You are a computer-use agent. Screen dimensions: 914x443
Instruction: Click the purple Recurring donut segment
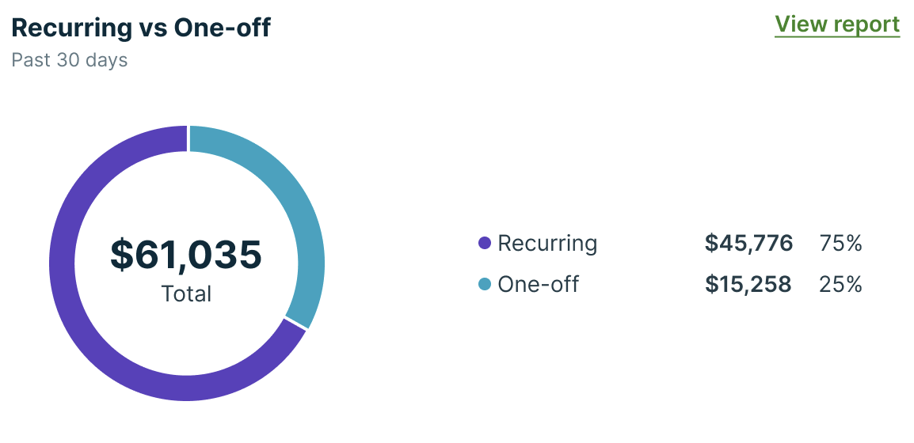[x=71, y=316]
